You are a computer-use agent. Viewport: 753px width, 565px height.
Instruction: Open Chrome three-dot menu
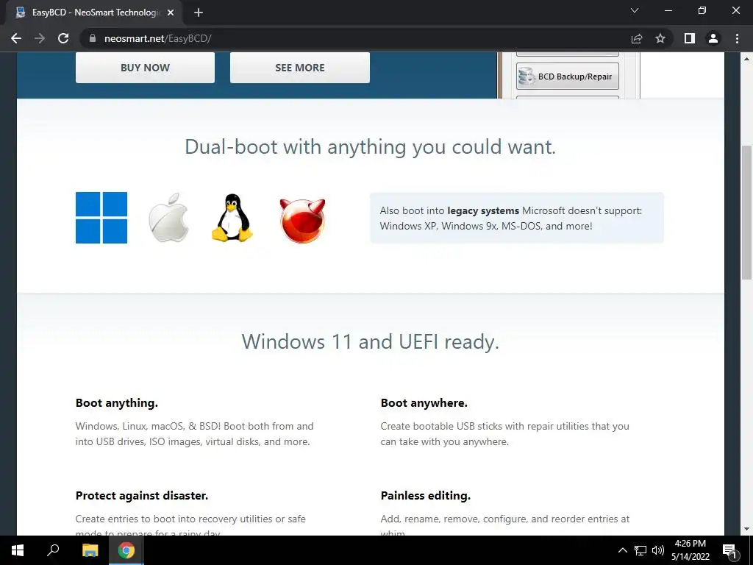point(737,38)
